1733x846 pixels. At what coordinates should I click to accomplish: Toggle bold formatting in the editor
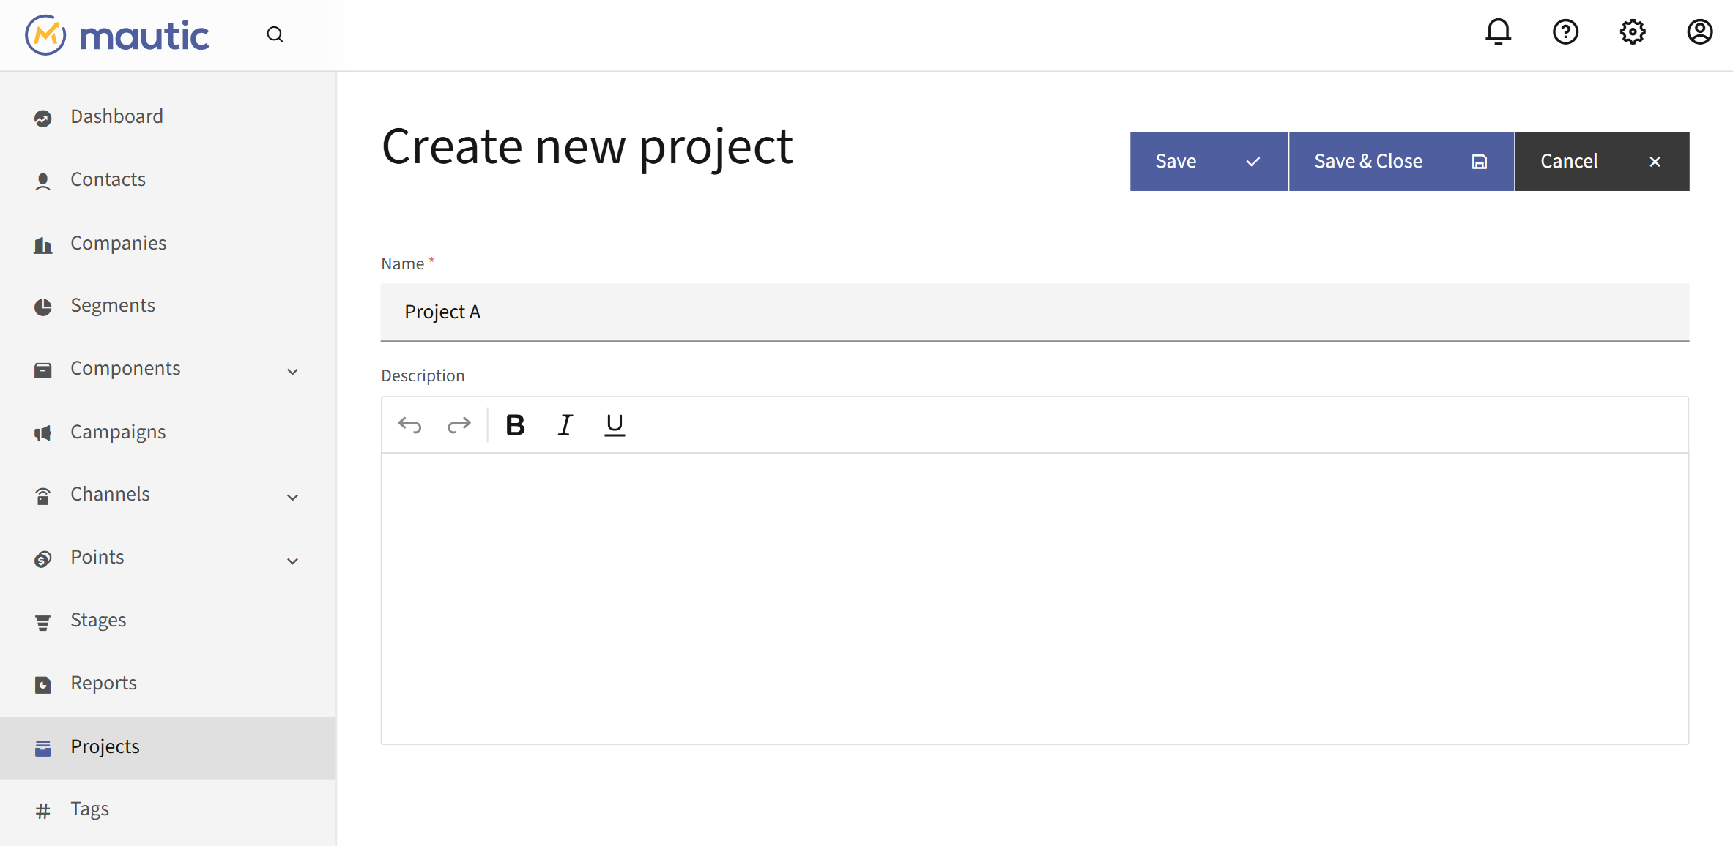point(515,424)
